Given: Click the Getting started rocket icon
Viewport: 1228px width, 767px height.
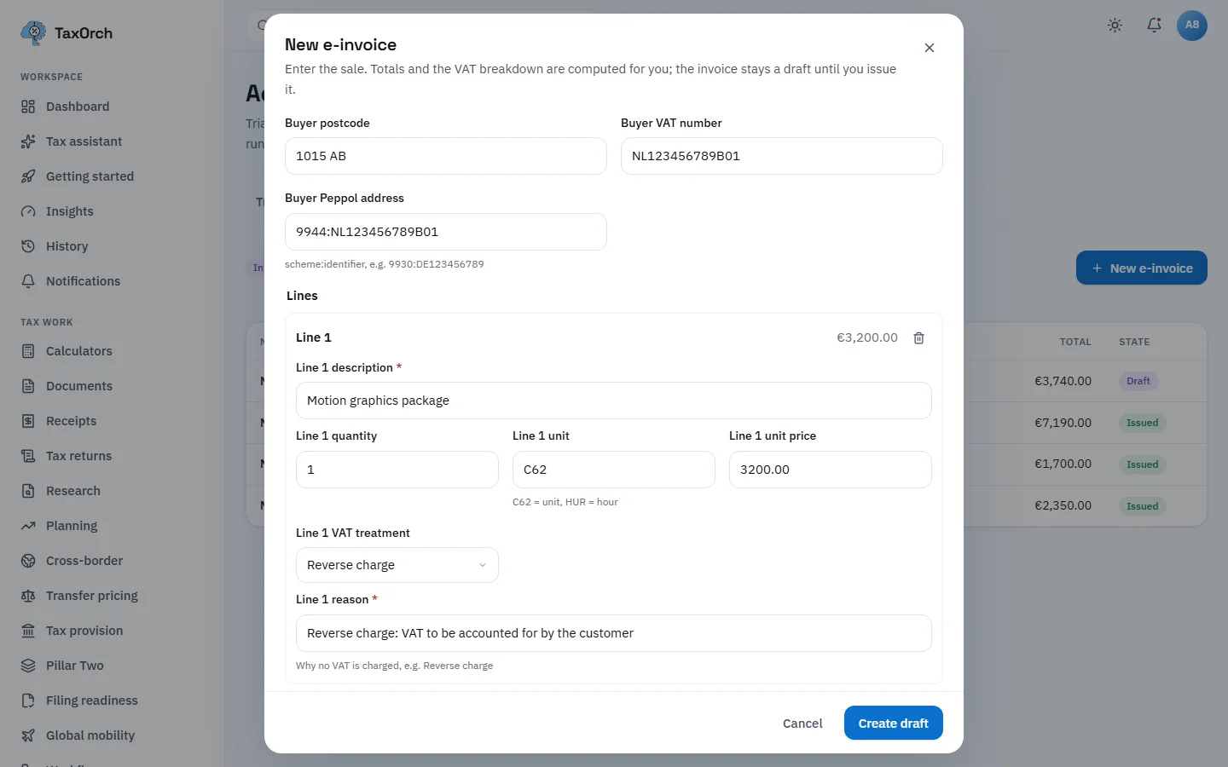Looking at the screenshot, I should [x=28, y=176].
